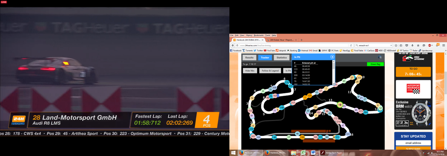
Task: Open File Explorer from the taskbar
Action: pos(294,153)
